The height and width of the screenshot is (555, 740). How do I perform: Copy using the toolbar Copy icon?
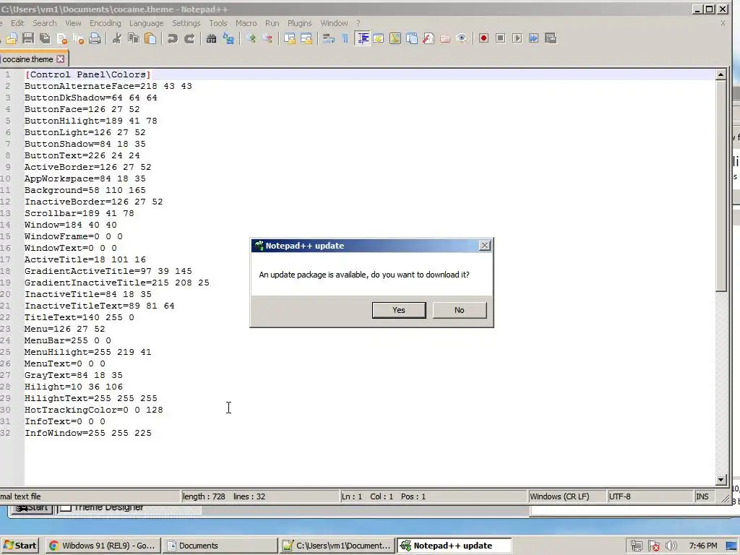click(134, 39)
